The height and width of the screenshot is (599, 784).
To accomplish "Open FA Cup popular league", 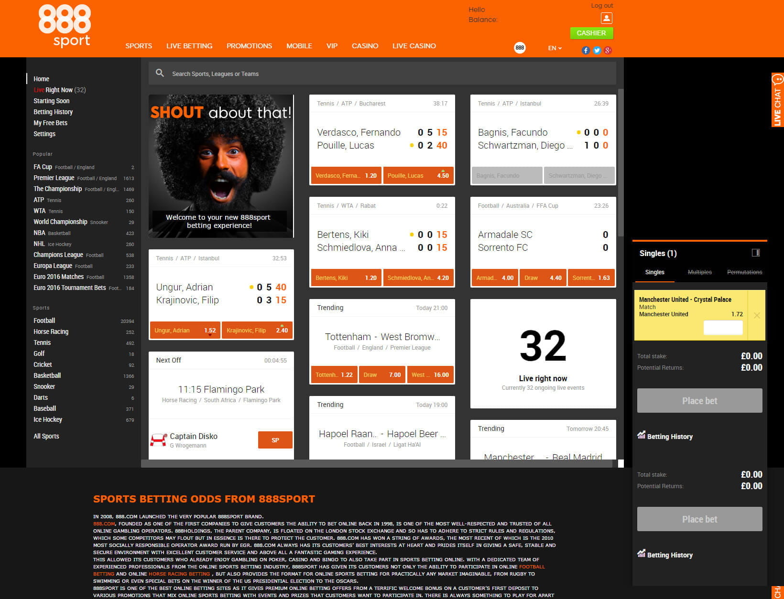I will (x=84, y=167).
